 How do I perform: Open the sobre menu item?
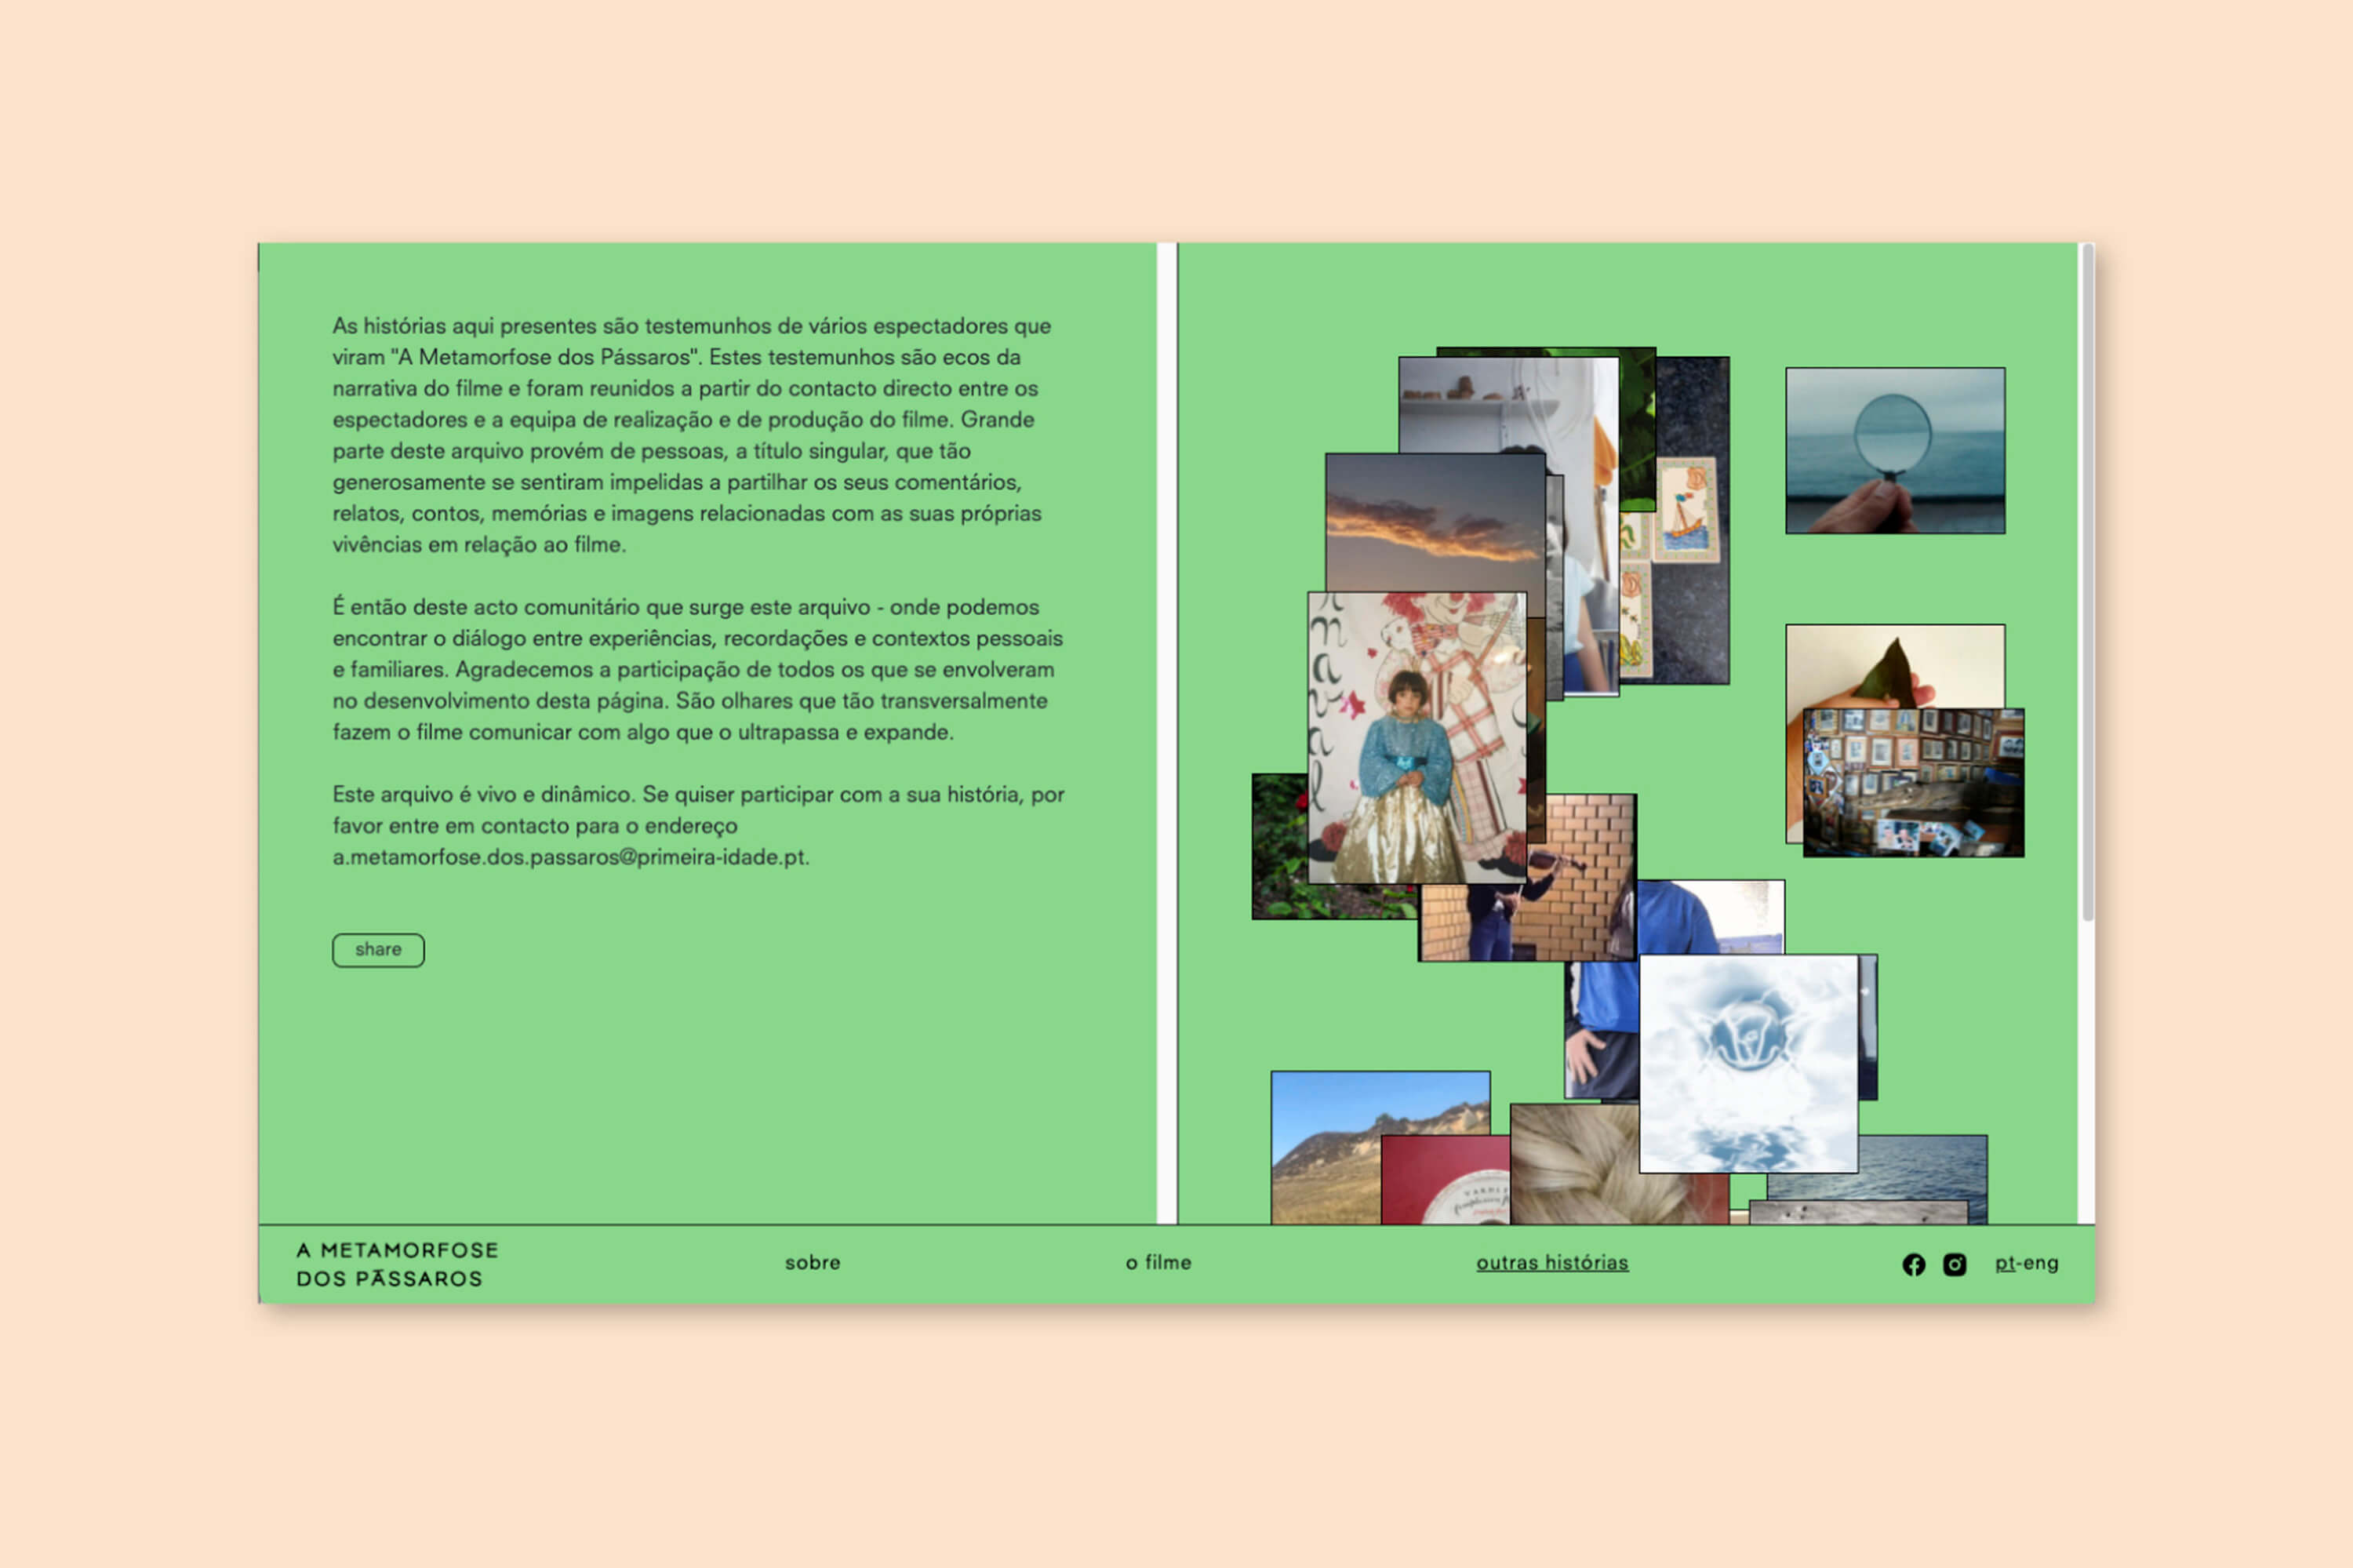pos(812,1262)
